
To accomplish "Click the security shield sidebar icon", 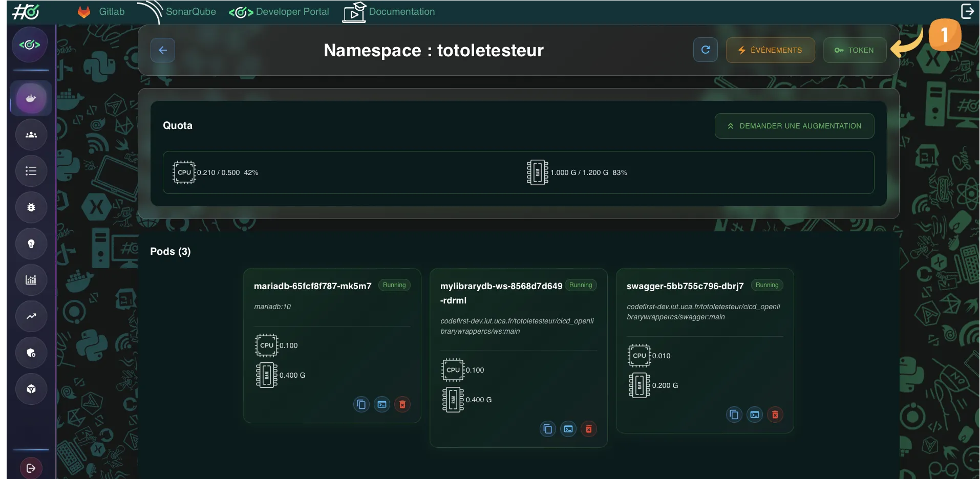I will point(30,353).
